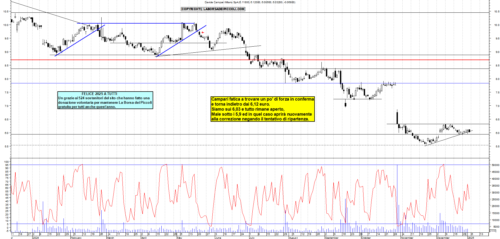
Task: Click the August month label
Action: [293, 238]
